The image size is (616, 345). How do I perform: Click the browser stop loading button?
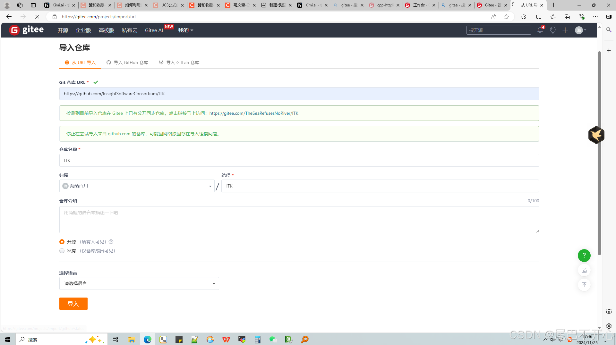pyautogui.click(x=37, y=17)
